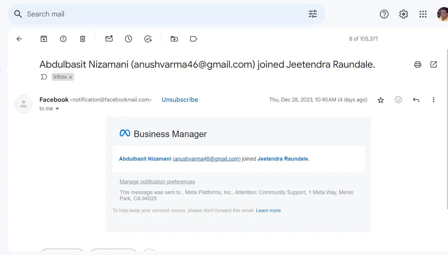Toggle the importance marker beside Inbox

(44, 77)
